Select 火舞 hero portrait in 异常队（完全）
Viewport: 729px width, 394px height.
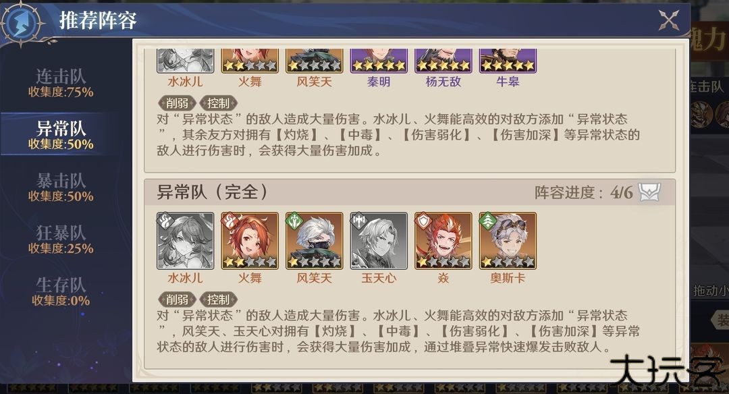[250, 241]
